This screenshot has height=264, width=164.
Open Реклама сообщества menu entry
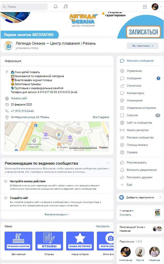click(140, 138)
